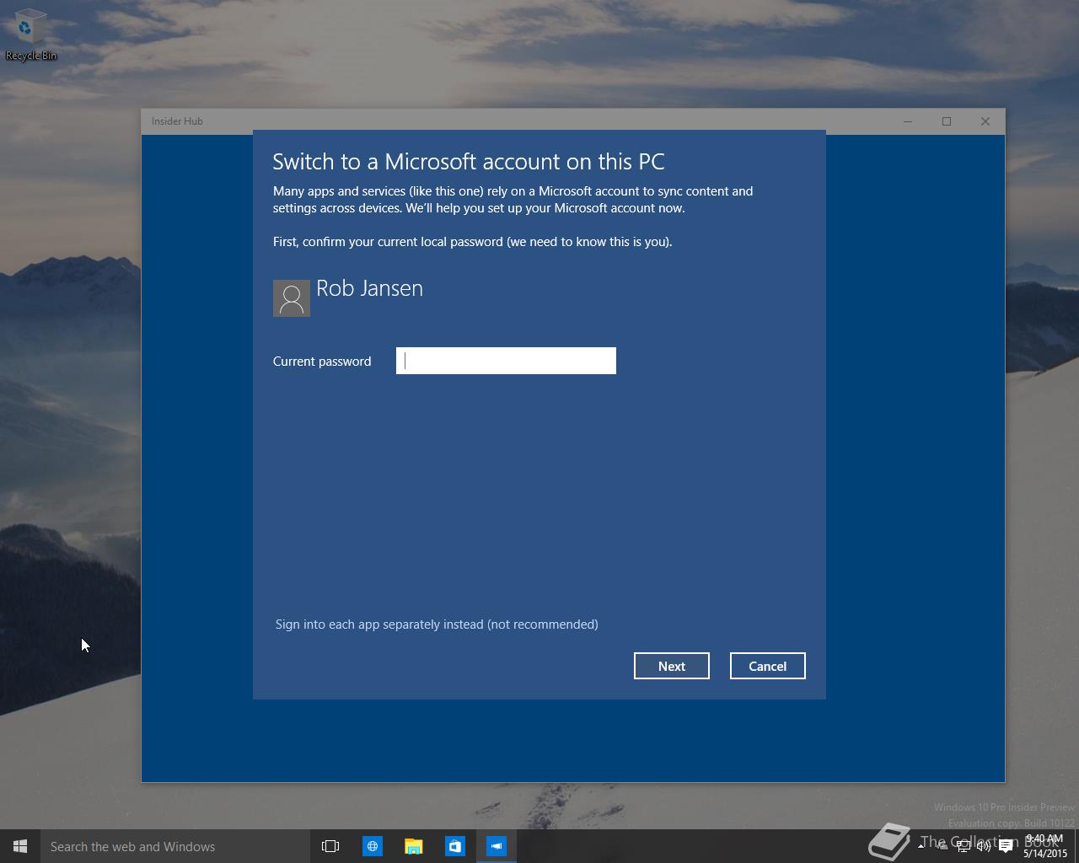
Task: Open File Explorer from the taskbar
Action: [x=413, y=846]
